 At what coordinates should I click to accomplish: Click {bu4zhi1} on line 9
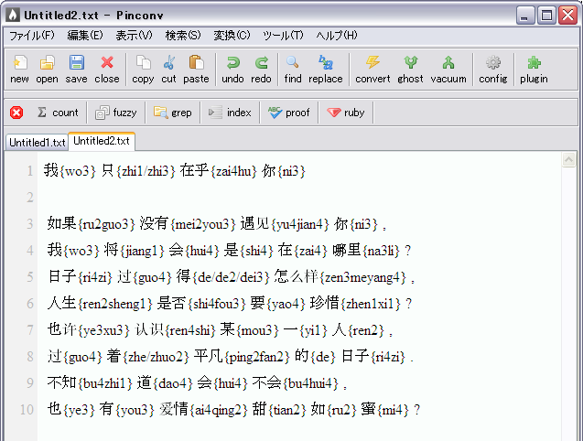[105, 383]
